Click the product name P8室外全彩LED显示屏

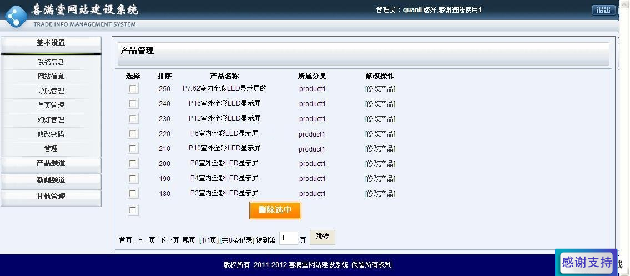pyautogui.click(x=224, y=163)
